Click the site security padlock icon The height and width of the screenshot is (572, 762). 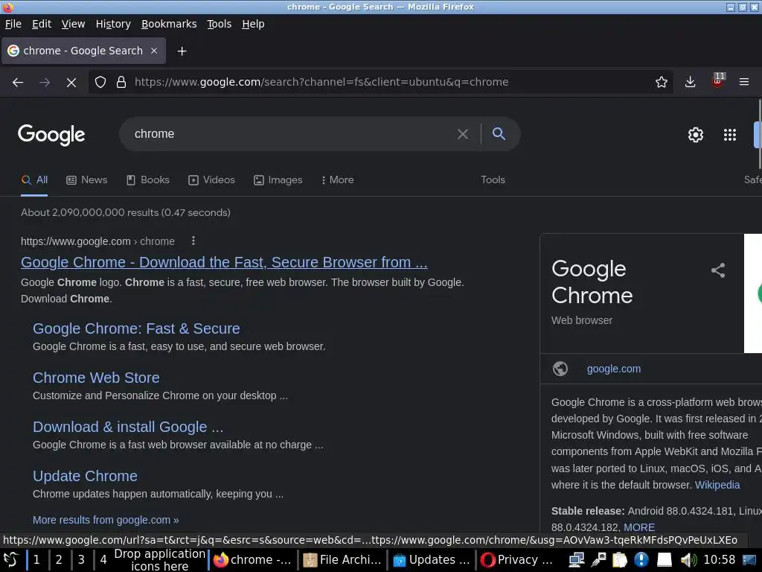point(121,82)
